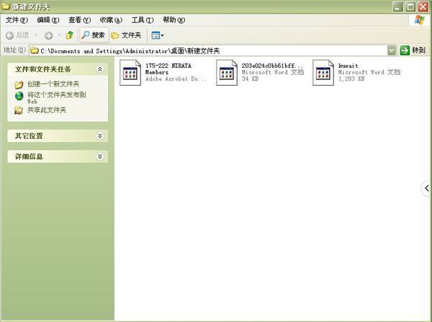Click the 203e024c0bb61bff... filename
Viewport: 432px width, 322px height.
pos(272,66)
